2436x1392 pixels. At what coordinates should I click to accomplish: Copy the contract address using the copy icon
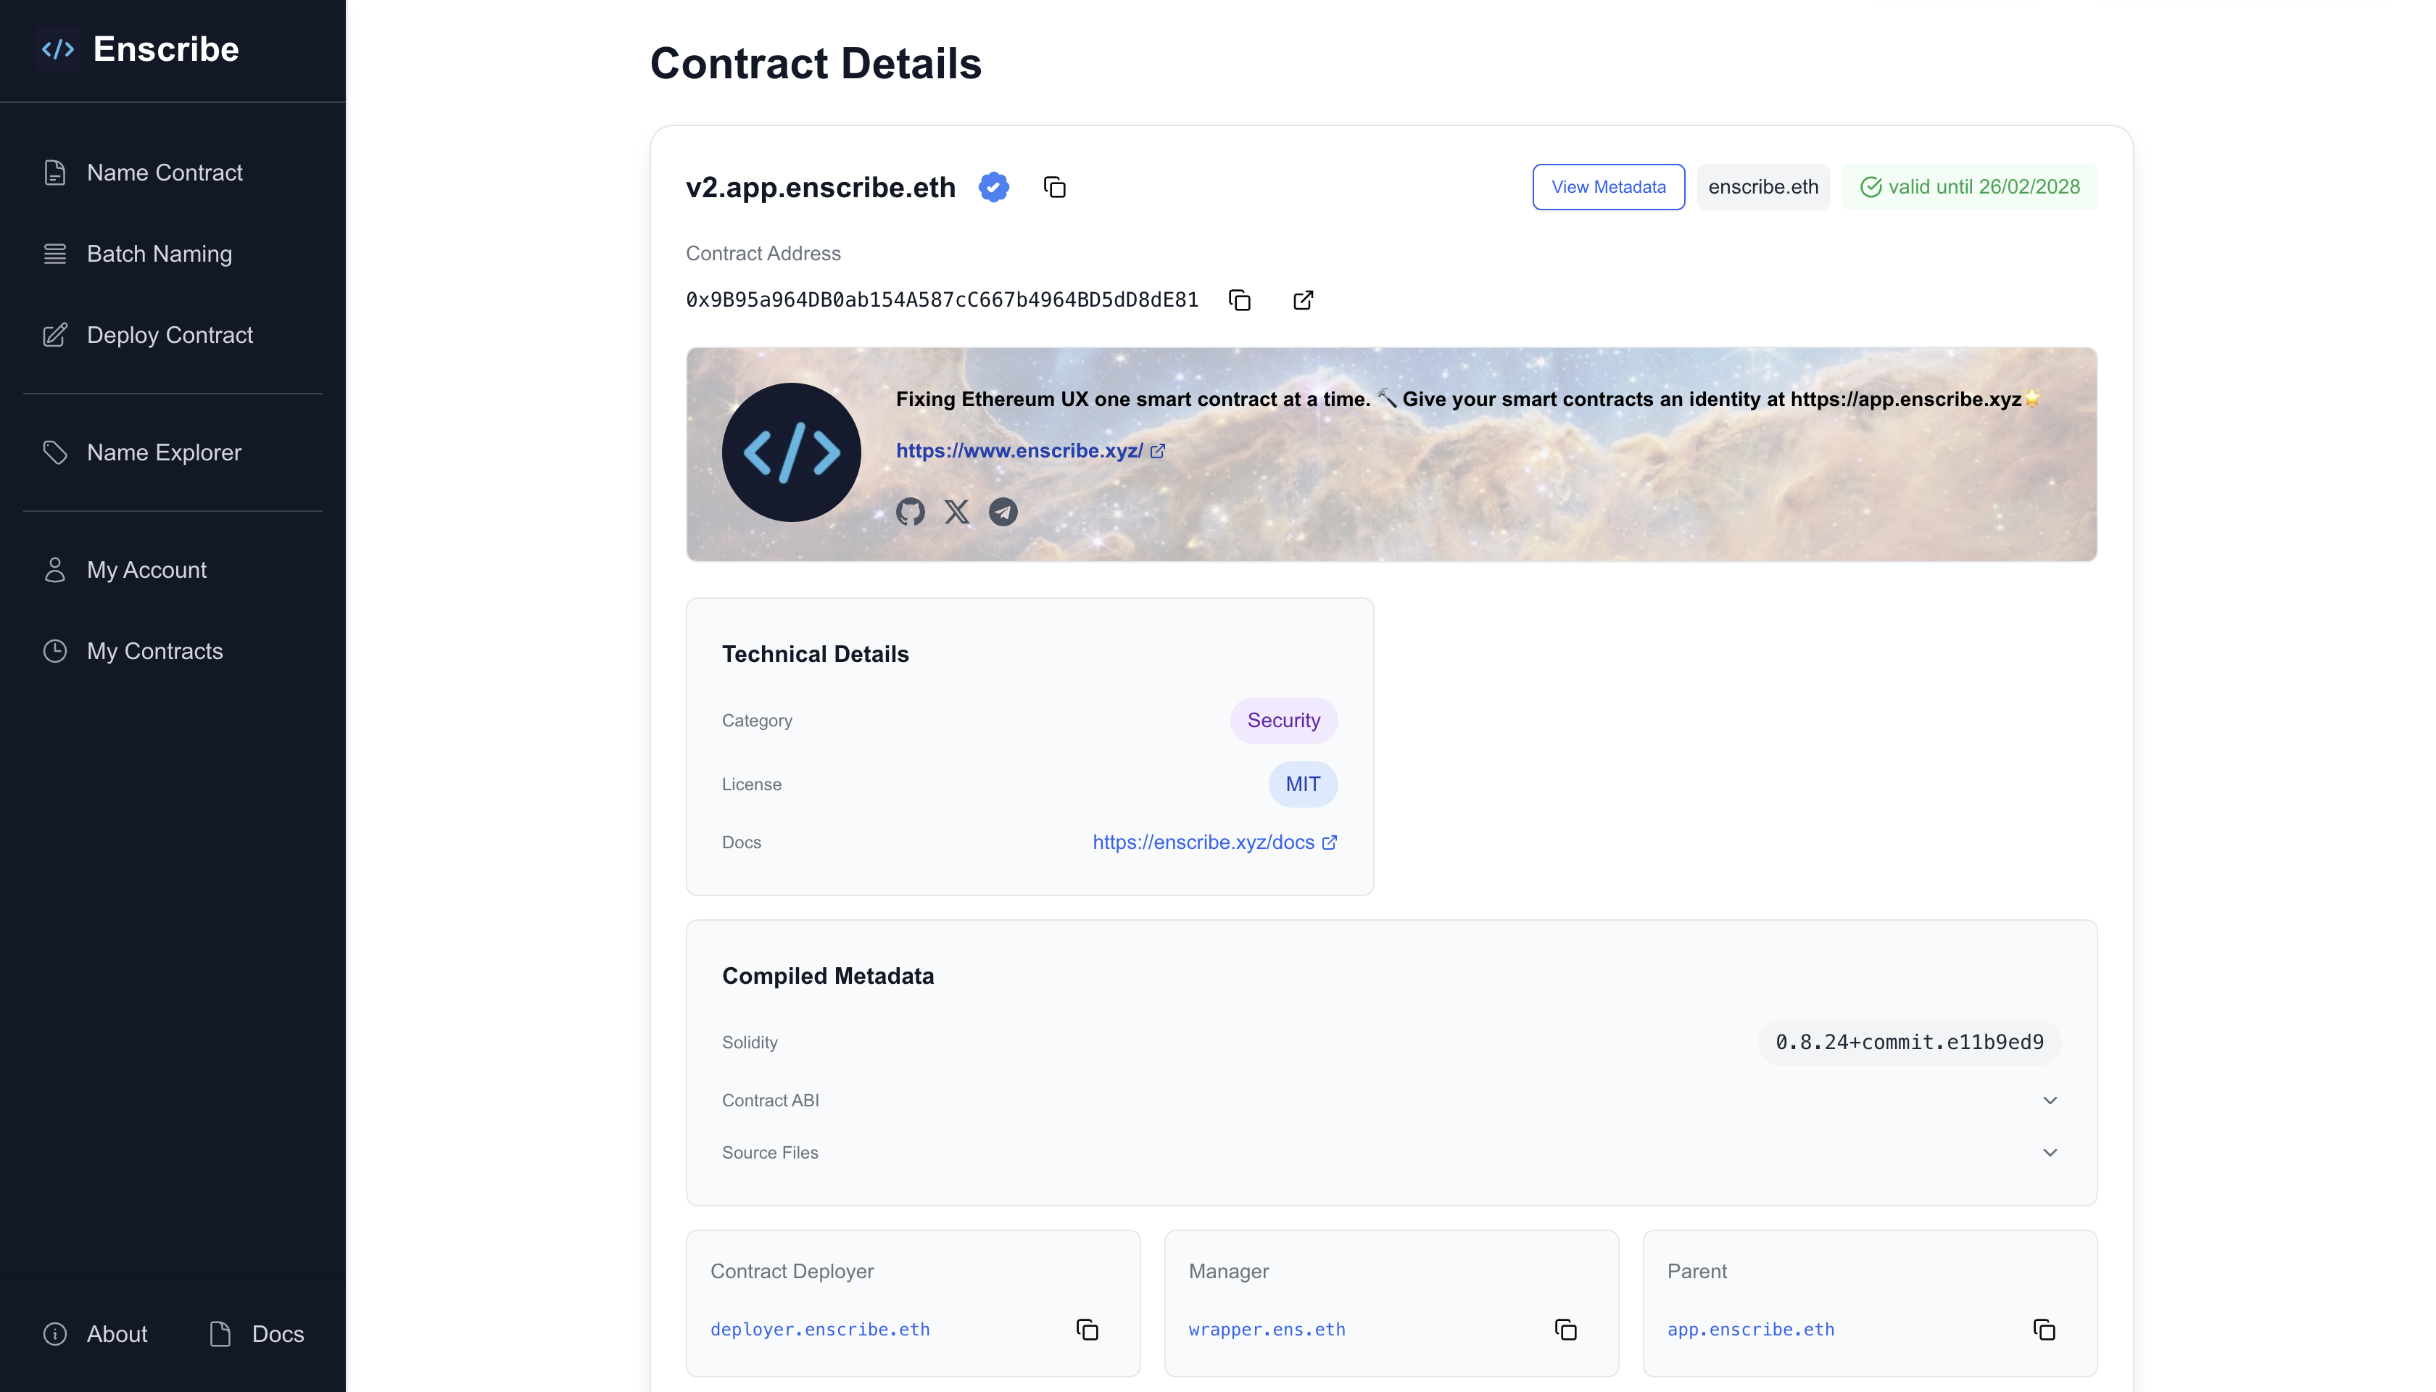pyautogui.click(x=1240, y=299)
